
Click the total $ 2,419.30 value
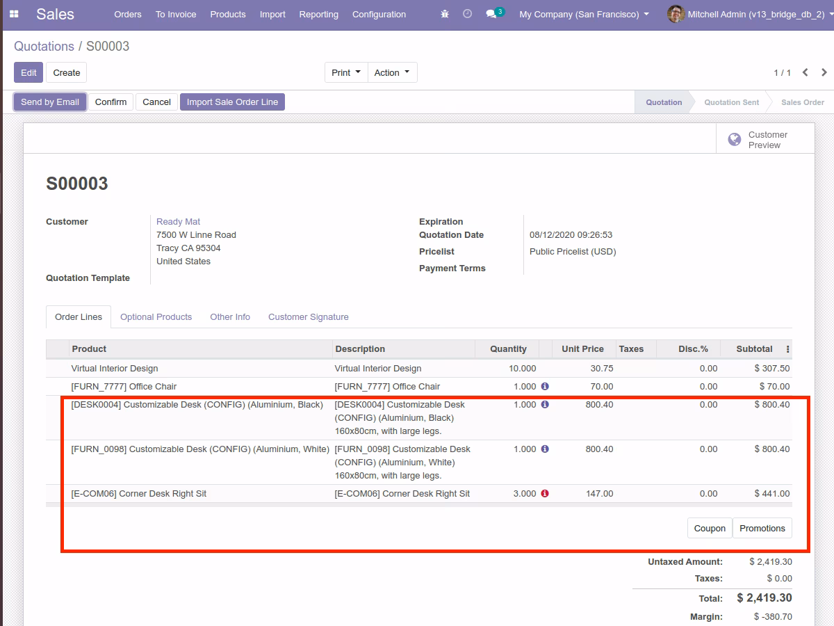pos(764,597)
